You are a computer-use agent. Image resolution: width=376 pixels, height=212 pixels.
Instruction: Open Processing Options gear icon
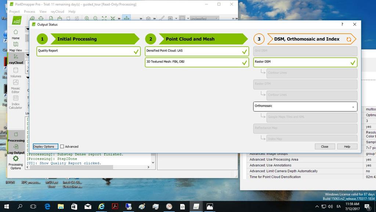coord(15,158)
